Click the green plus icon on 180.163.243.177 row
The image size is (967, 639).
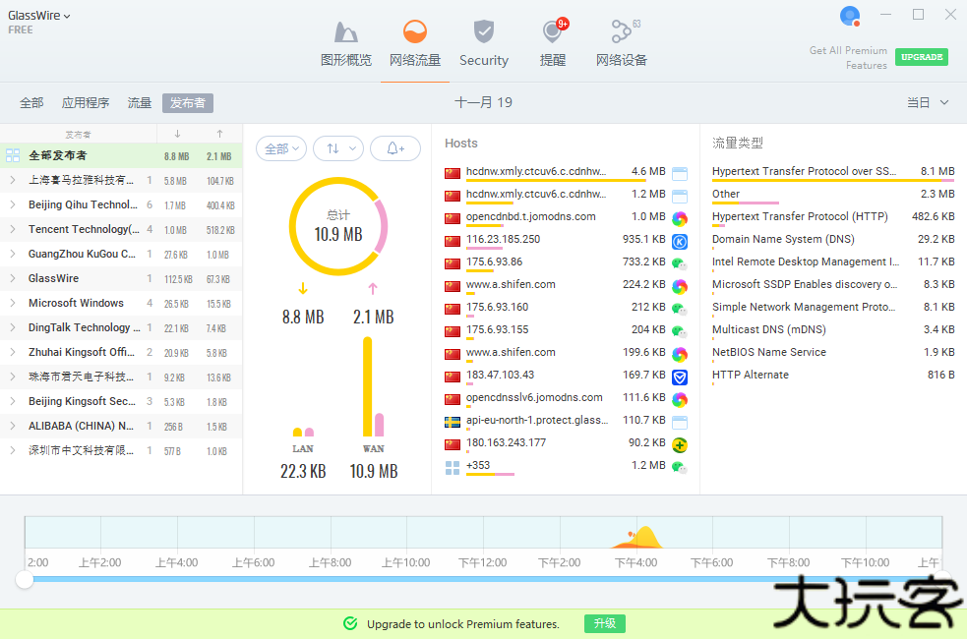680,445
